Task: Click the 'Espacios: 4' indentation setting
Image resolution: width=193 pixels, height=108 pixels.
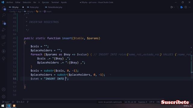Action: pyautogui.click(x=143, y=102)
